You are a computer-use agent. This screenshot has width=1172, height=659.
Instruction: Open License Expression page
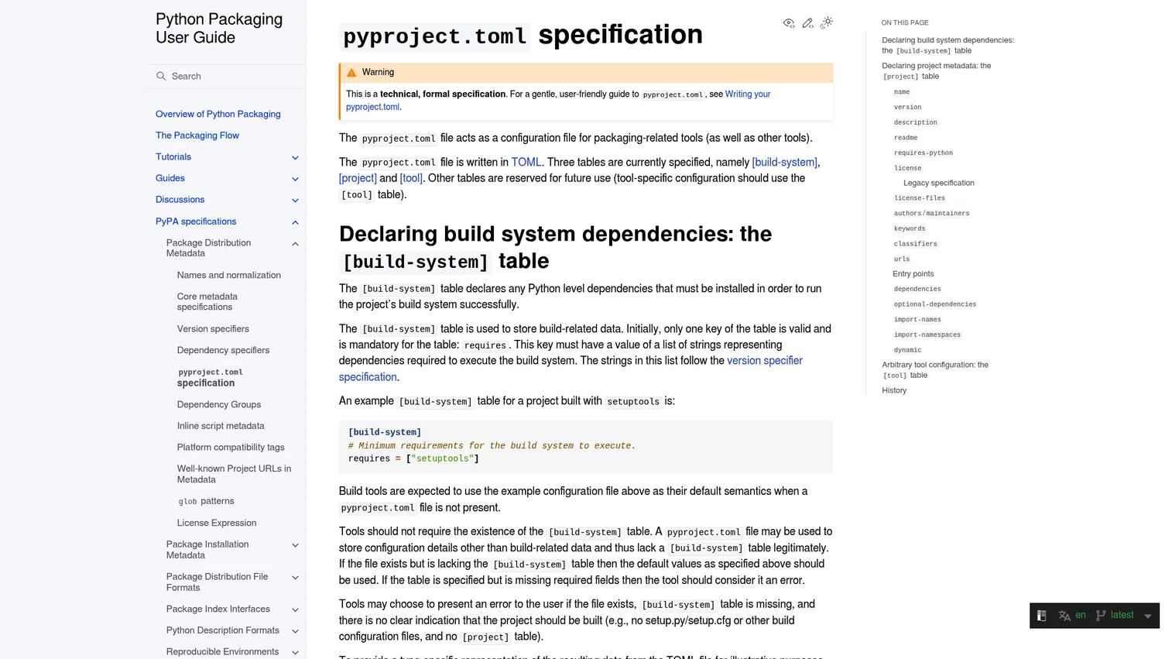[216, 523]
